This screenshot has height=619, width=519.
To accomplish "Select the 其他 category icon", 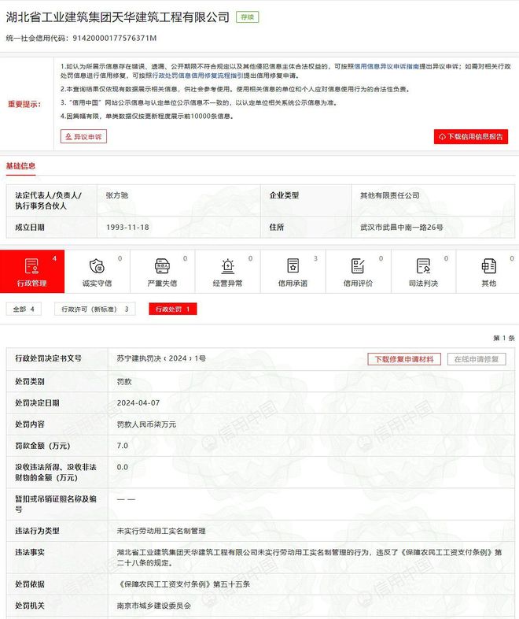I will [x=488, y=266].
